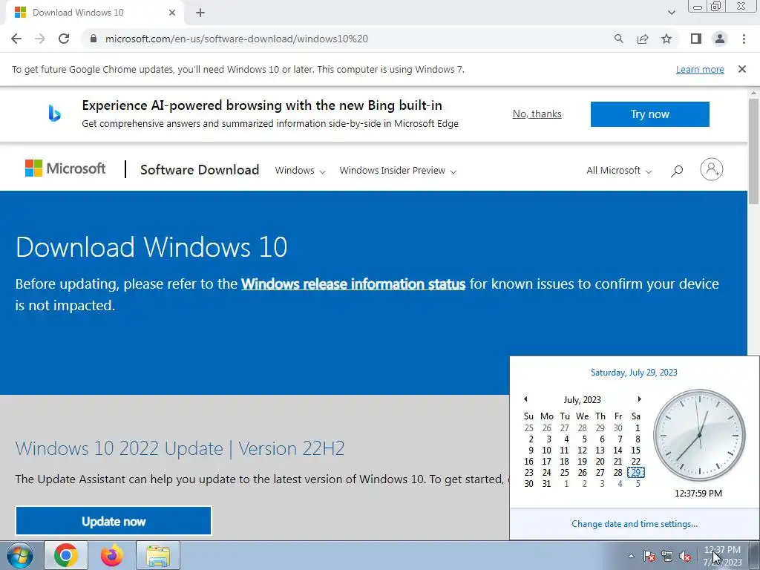Click the padlock site info icon
The image size is (760, 570).
(x=94, y=39)
